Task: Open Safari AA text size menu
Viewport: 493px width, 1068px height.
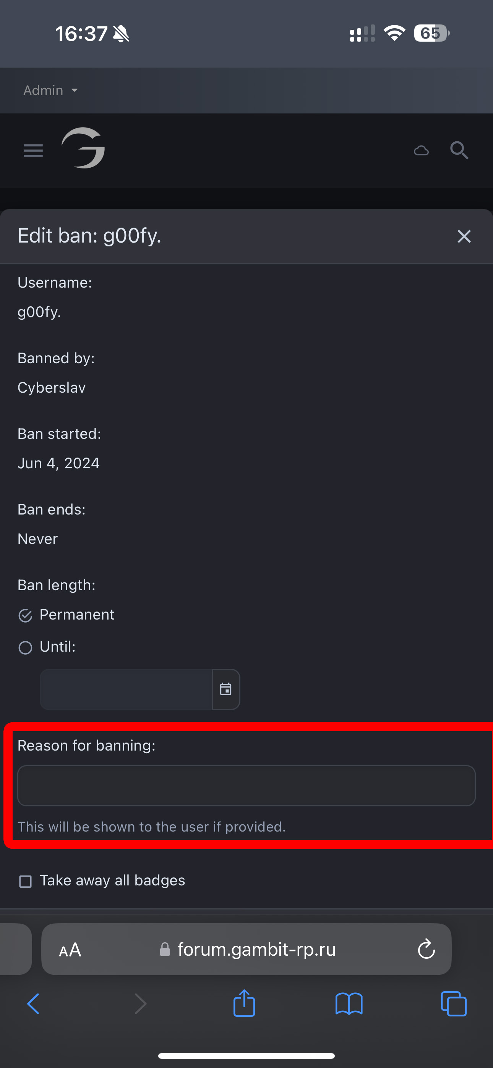Action: (x=70, y=950)
